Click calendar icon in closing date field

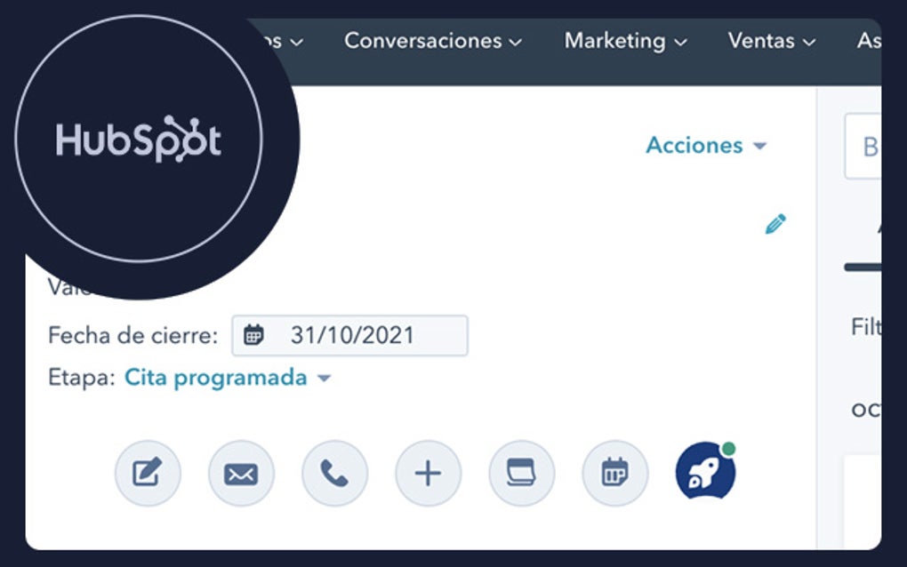click(x=253, y=335)
